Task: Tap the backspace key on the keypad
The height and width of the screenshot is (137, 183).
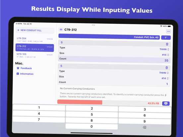Action: click(x=144, y=127)
